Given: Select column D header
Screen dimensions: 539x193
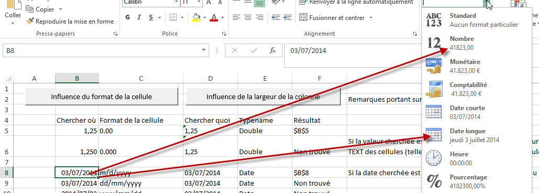Looking at the screenshot, I should 210,79.
